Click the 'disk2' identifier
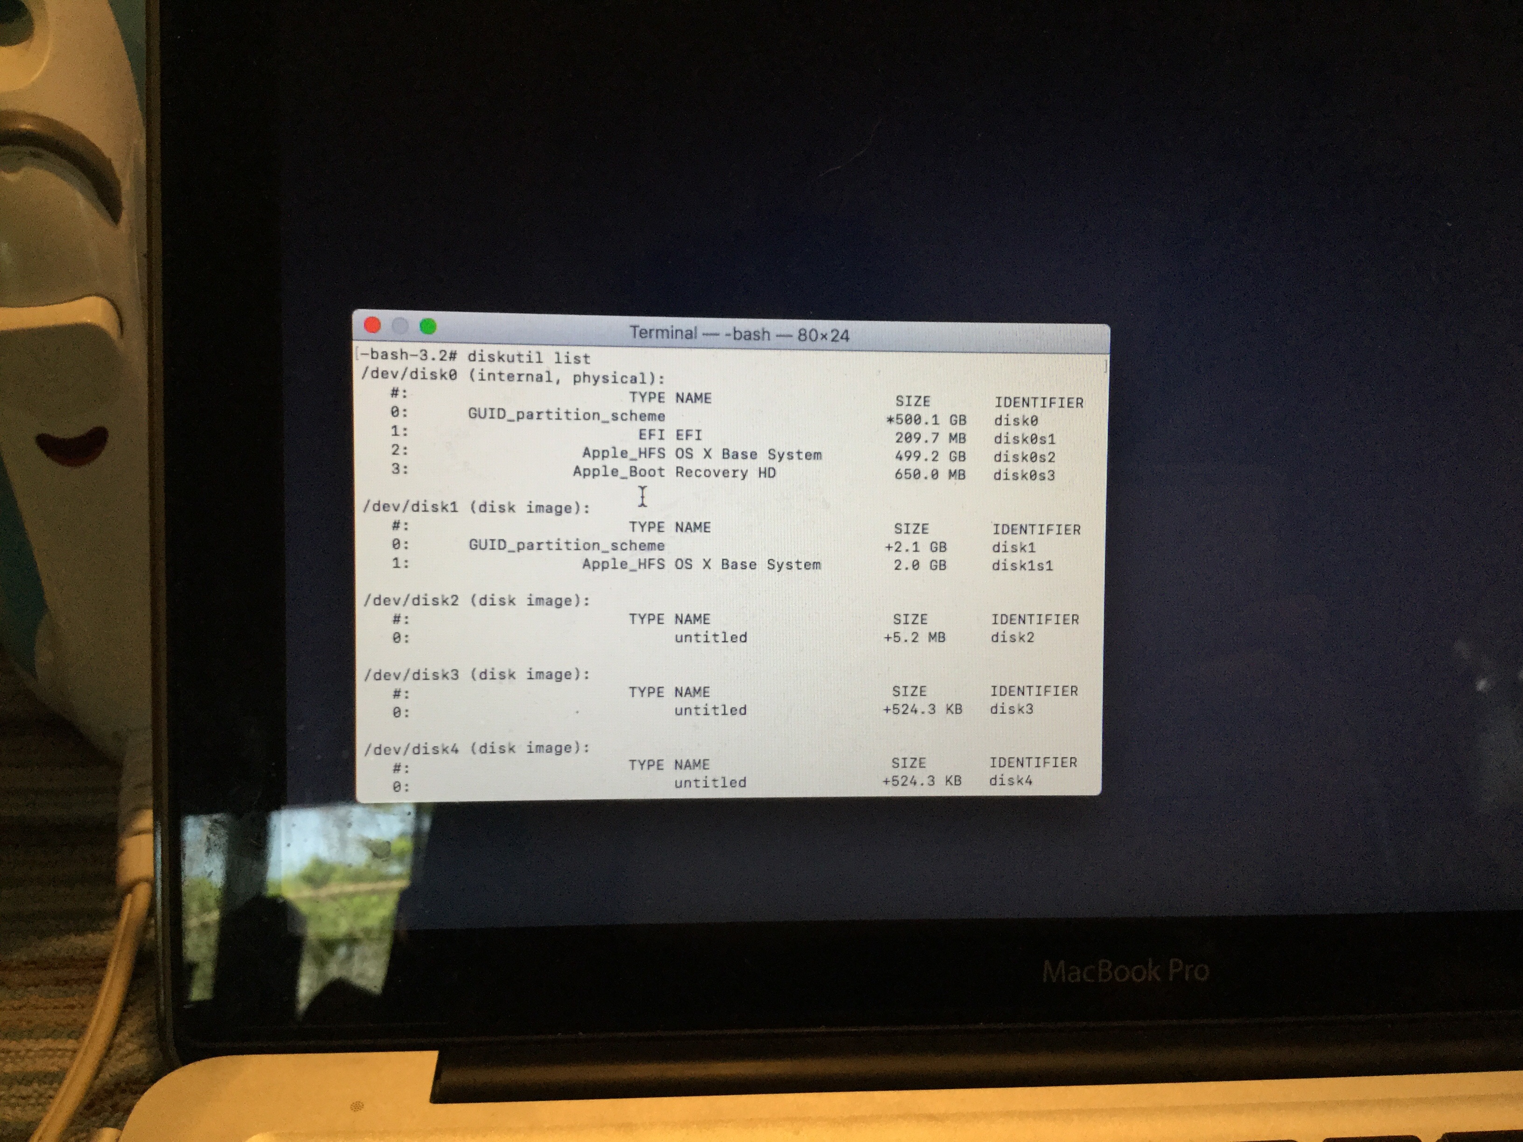Image resolution: width=1523 pixels, height=1142 pixels. (1013, 637)
